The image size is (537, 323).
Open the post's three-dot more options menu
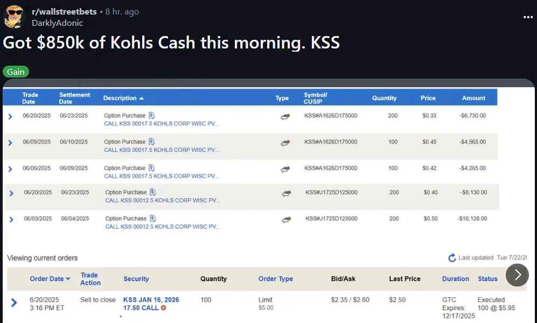click(x=528, y=17)
